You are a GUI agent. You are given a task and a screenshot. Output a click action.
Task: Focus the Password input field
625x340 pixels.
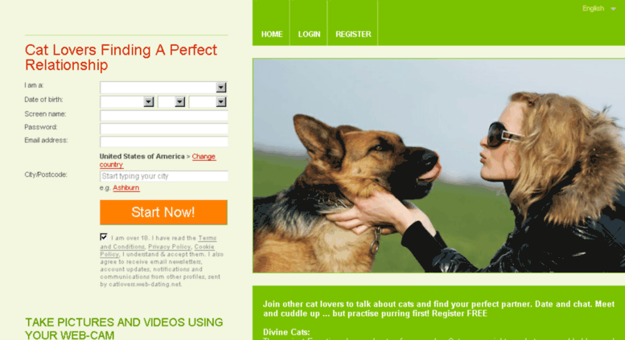tap(164, 129)
